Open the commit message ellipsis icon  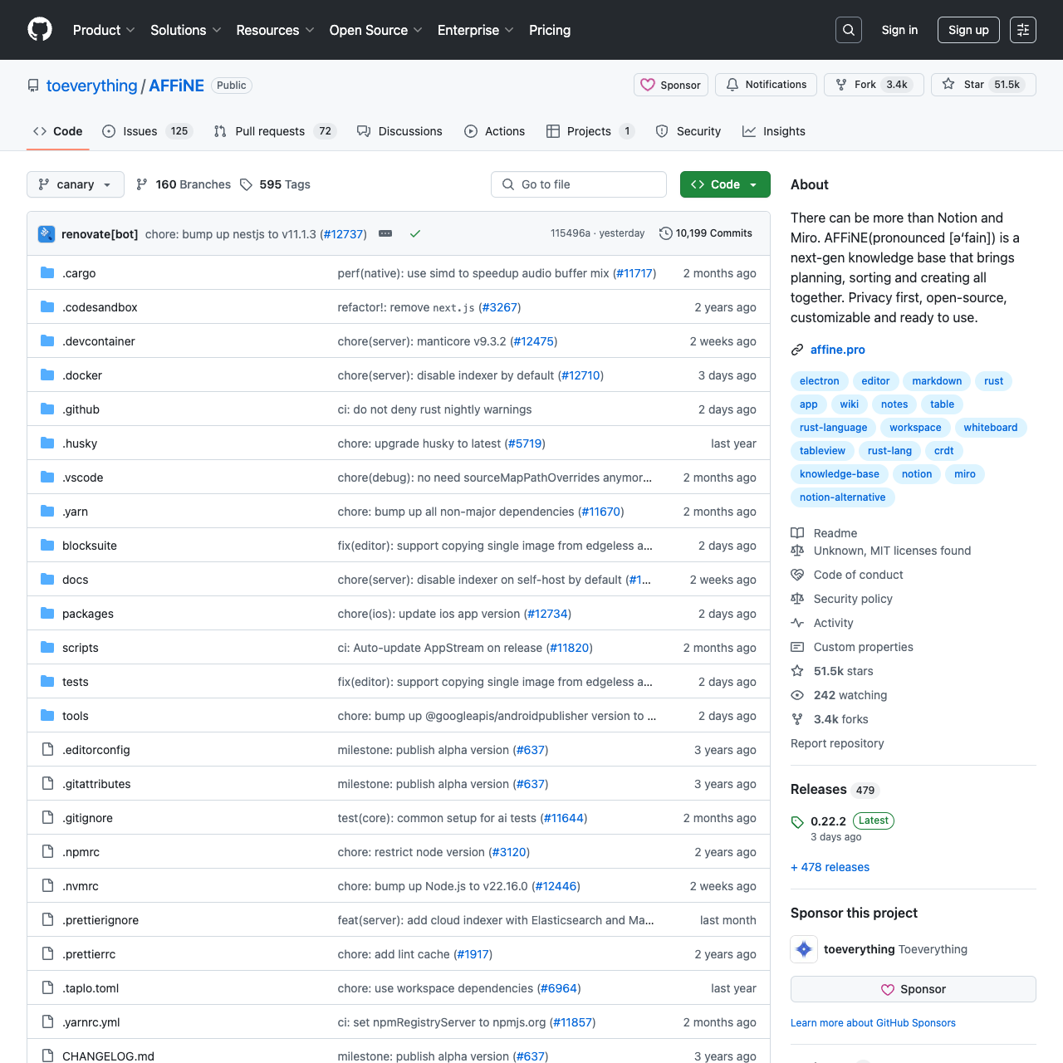coord(385,233)
